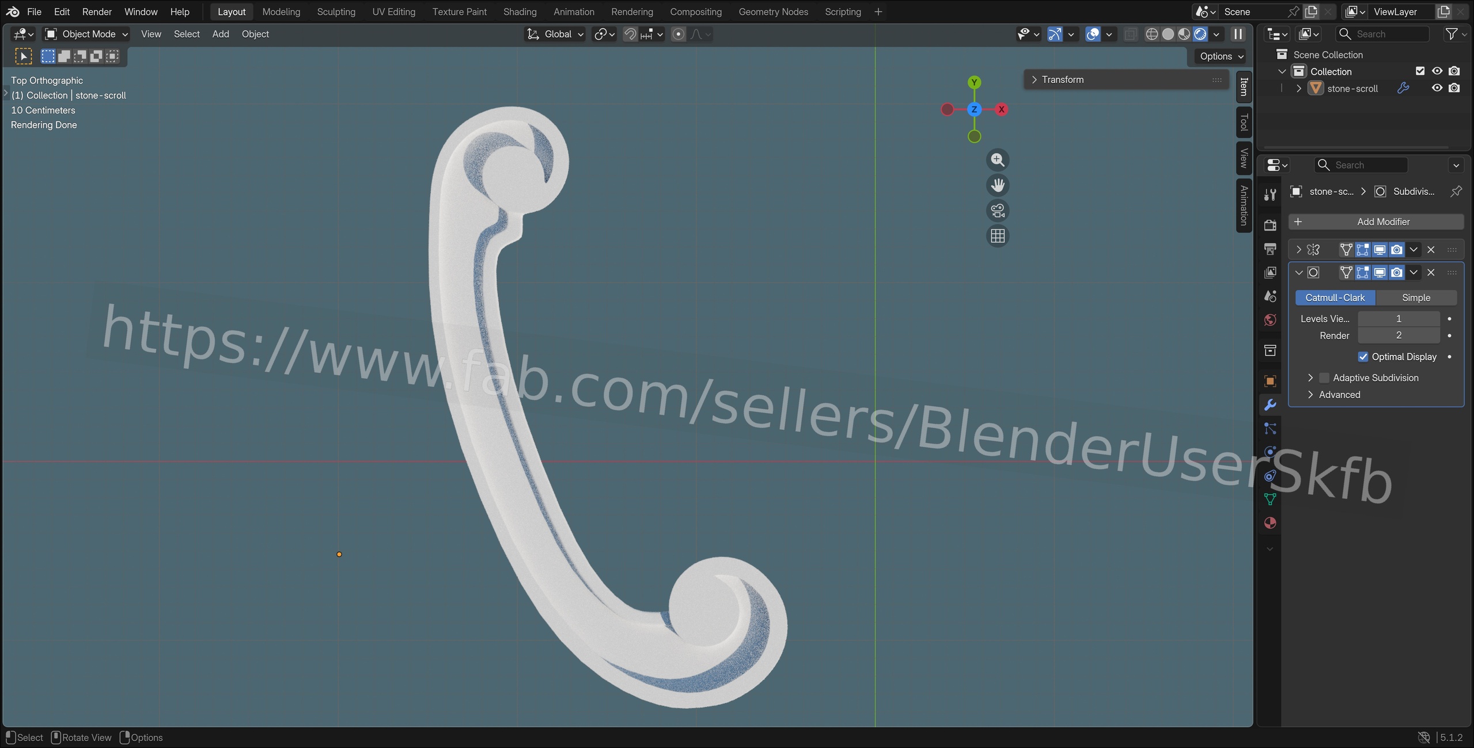This screenshot has height=748, width=1474.
Task: Toggle proportional editing in the header
Action: (x=679, y=34)
